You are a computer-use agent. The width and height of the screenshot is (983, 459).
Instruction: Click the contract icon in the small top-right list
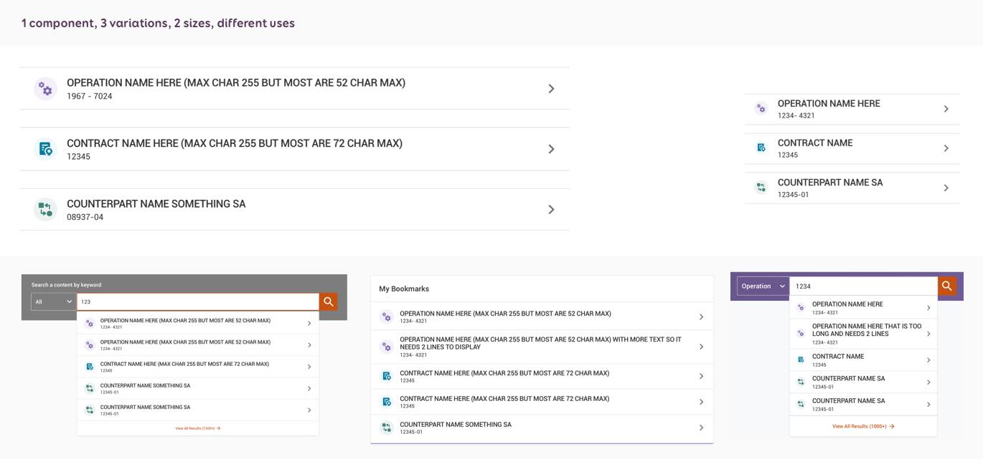coord(761,148)
